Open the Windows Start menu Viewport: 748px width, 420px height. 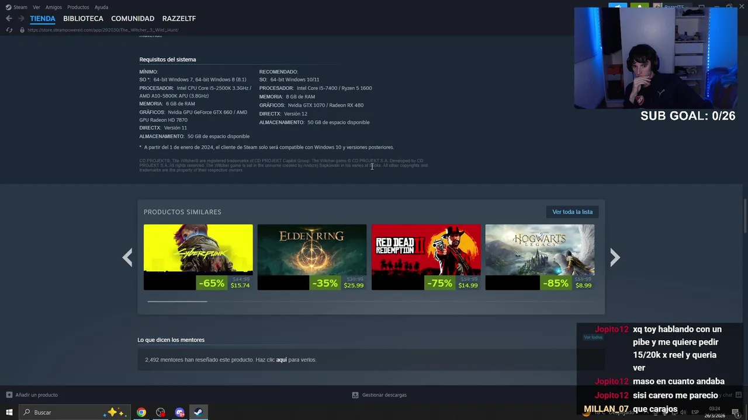(9, 412)
